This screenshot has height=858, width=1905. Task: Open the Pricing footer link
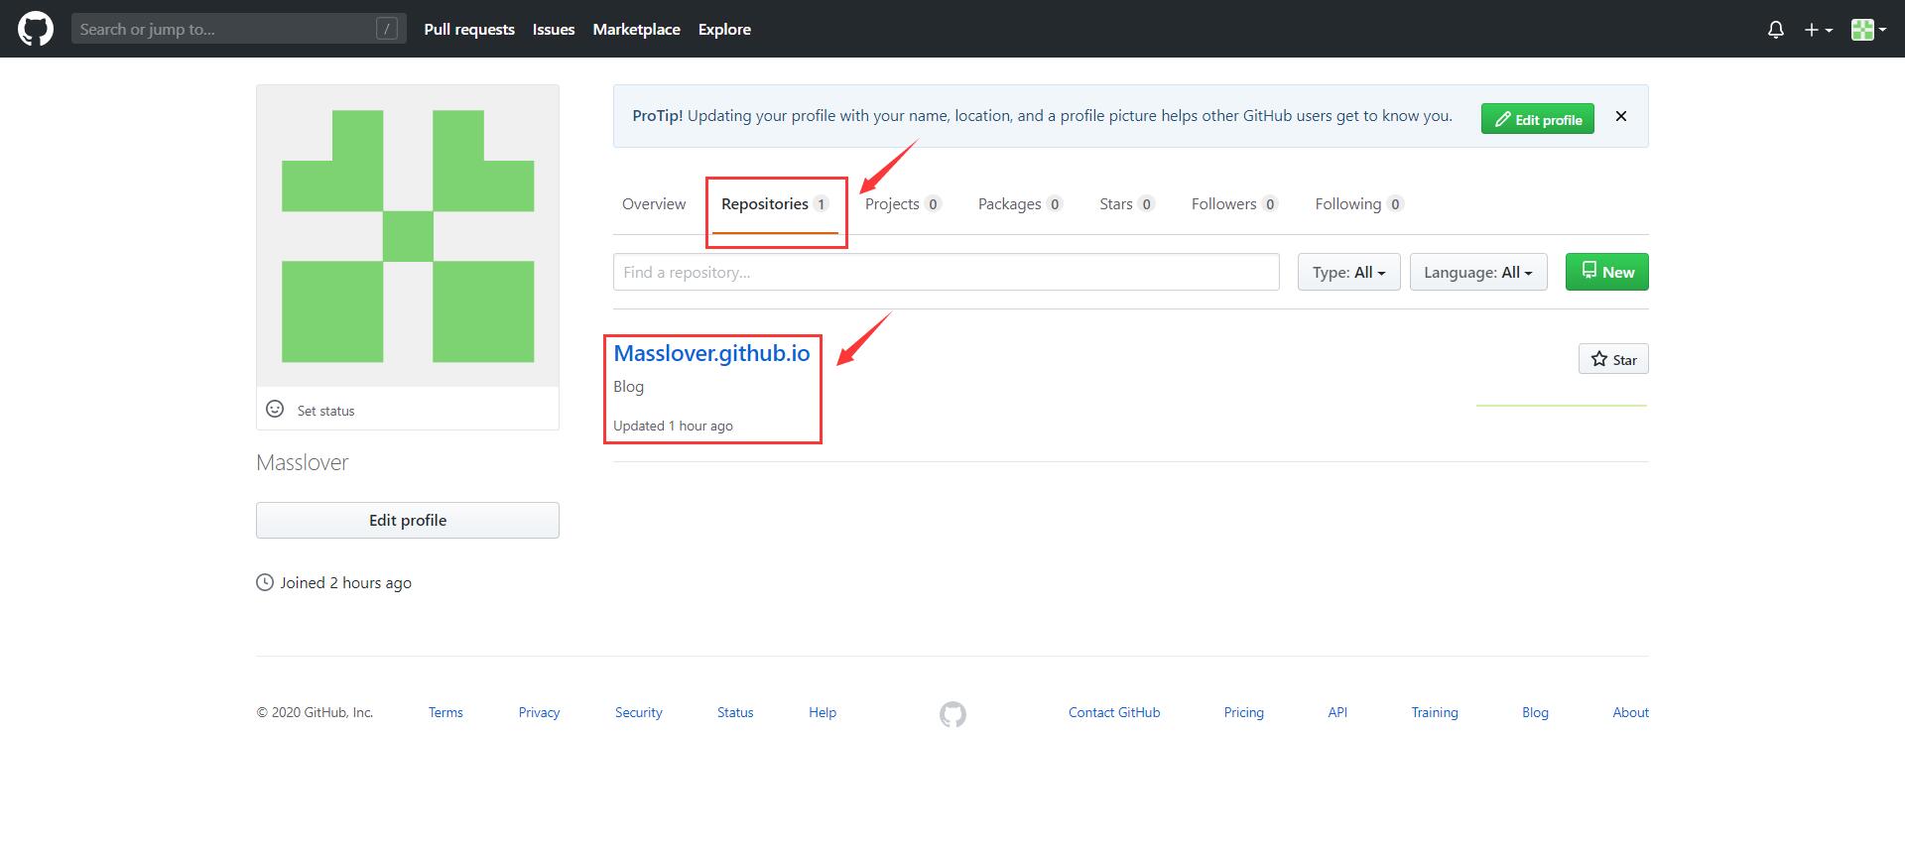point(1243,712)
